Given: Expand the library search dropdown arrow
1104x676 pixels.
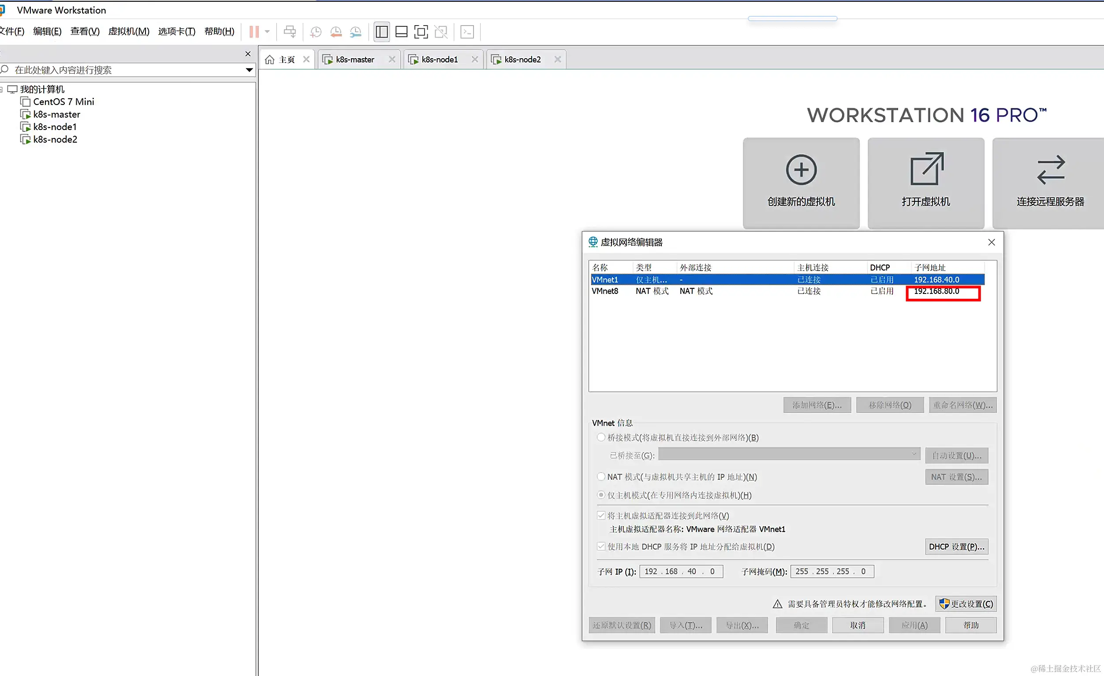Looking at the screenshot, I should 250,70.
